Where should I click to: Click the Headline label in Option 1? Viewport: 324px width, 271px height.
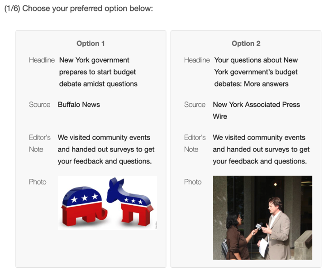tap(42, 60)
